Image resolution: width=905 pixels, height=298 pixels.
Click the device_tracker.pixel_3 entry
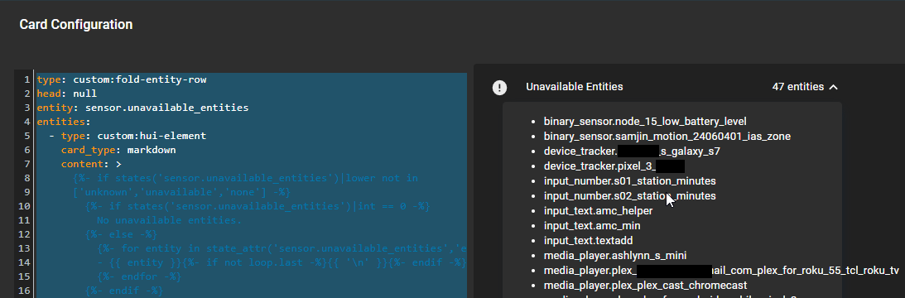(x=614, y=166)
